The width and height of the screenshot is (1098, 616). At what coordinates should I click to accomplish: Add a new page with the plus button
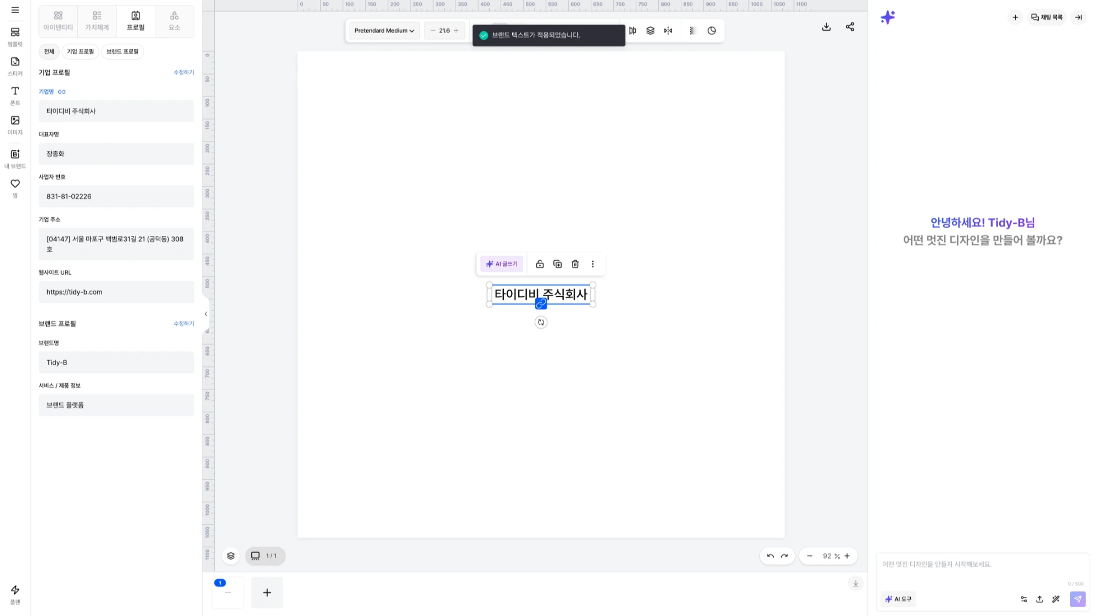pyautogui.click(x=267, y=592)
